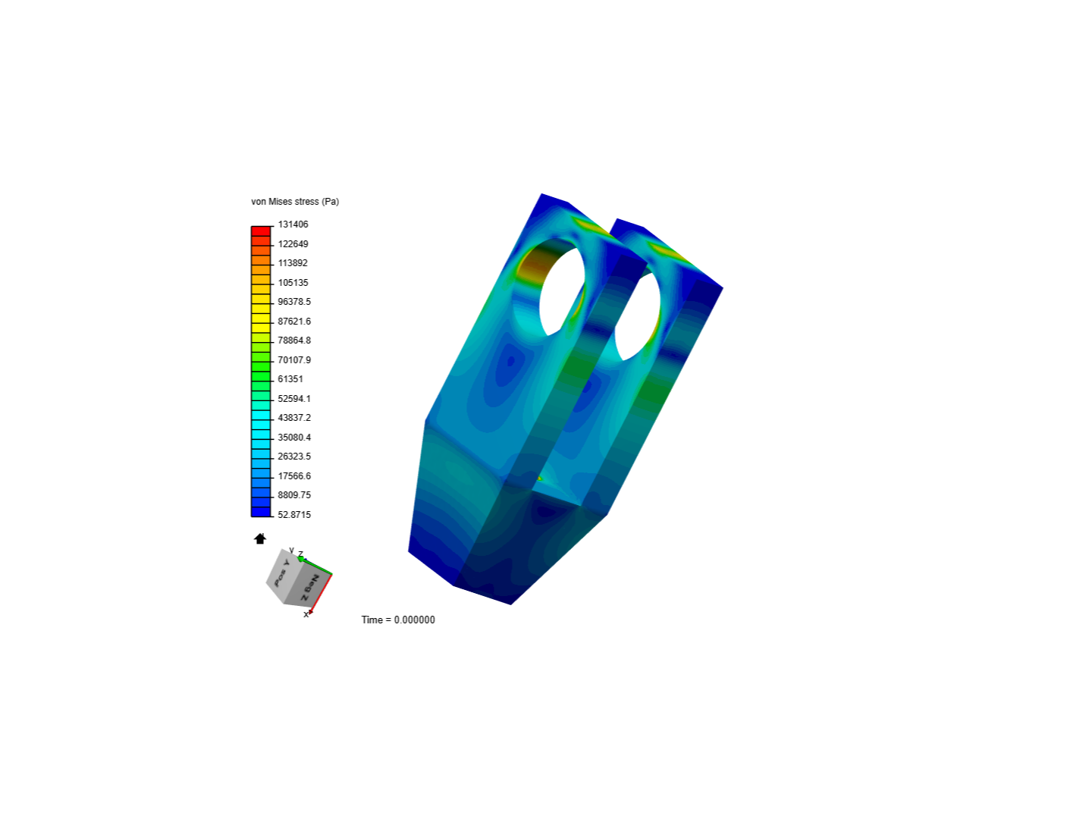
Task: Click the legend value 96378.5
Action: click(294, 302)
